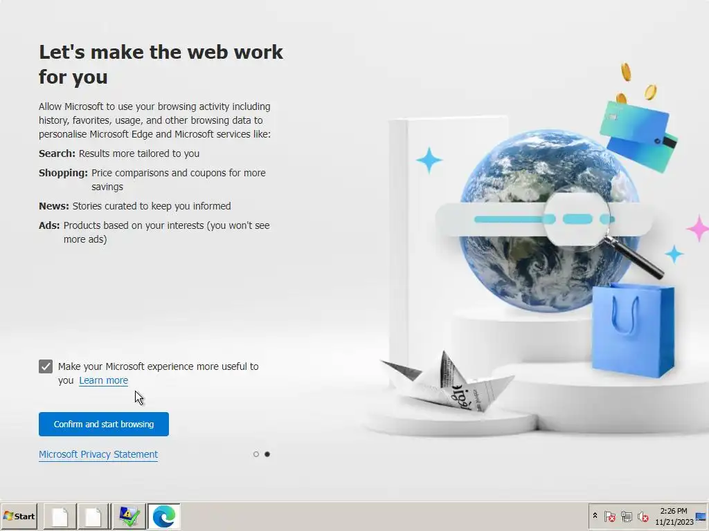The width and height of the screenshot is (709, 531).
Task: Open network status tray icon
Action: tap(626, 516)
